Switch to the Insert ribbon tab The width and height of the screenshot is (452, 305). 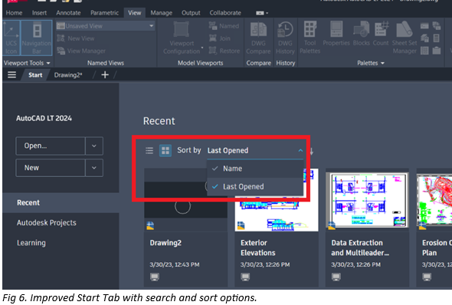pyautogui.click(x=39, y=13)
